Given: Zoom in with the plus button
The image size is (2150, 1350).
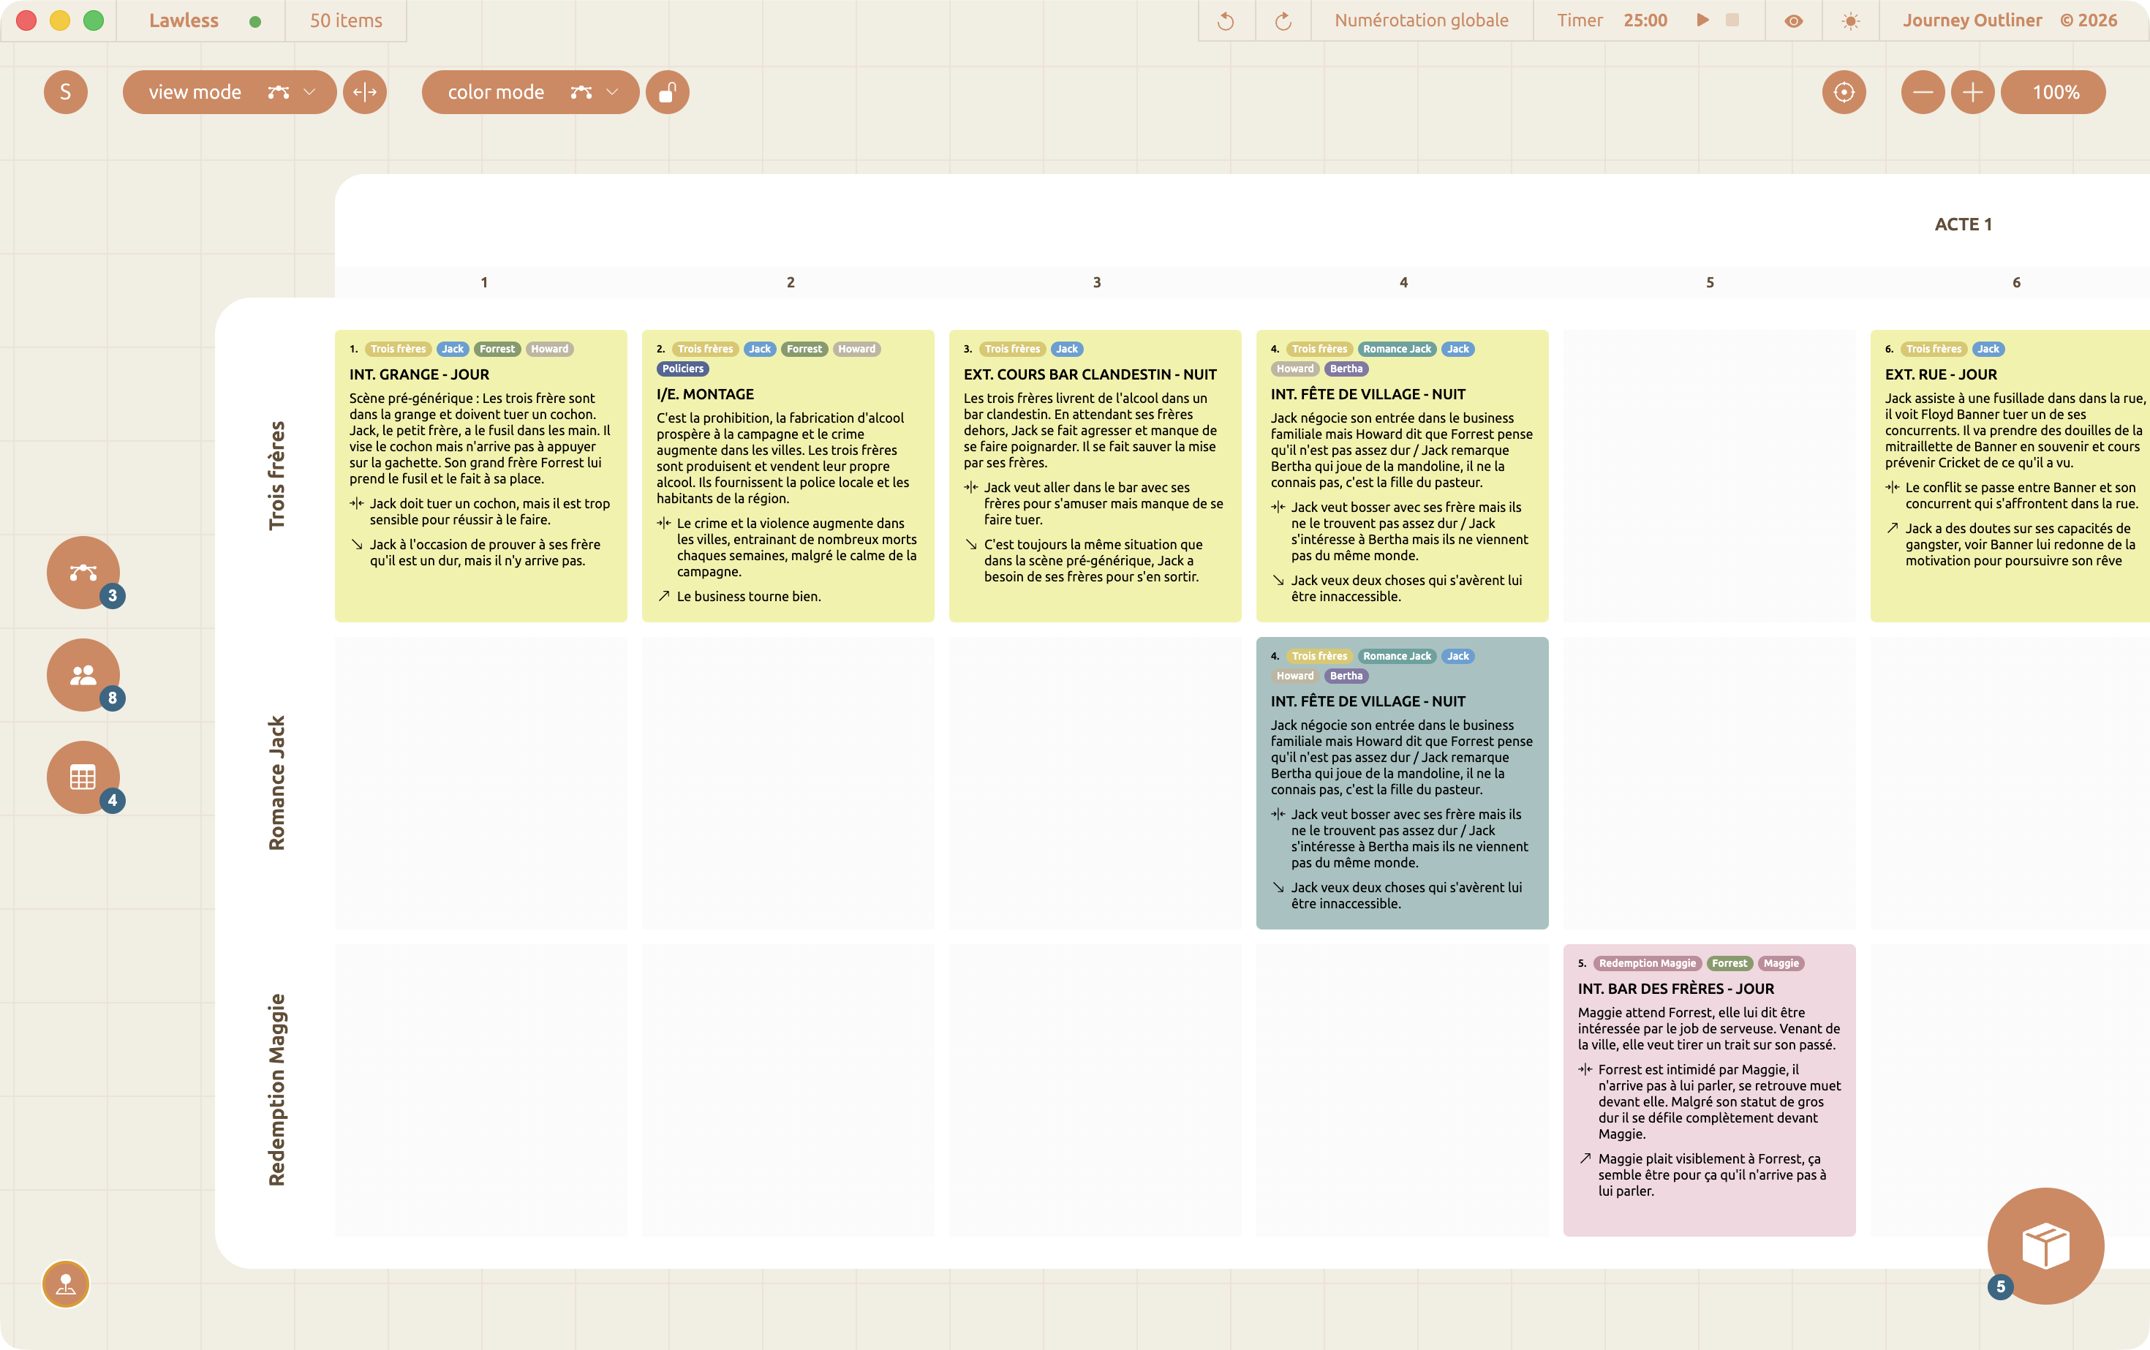Looking at the screenshot, I should 1972,92.
